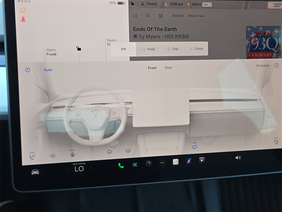Decrease temperature with left arrow beside LO
Viewport: 282px width, 212px height.
click(67, 169)
